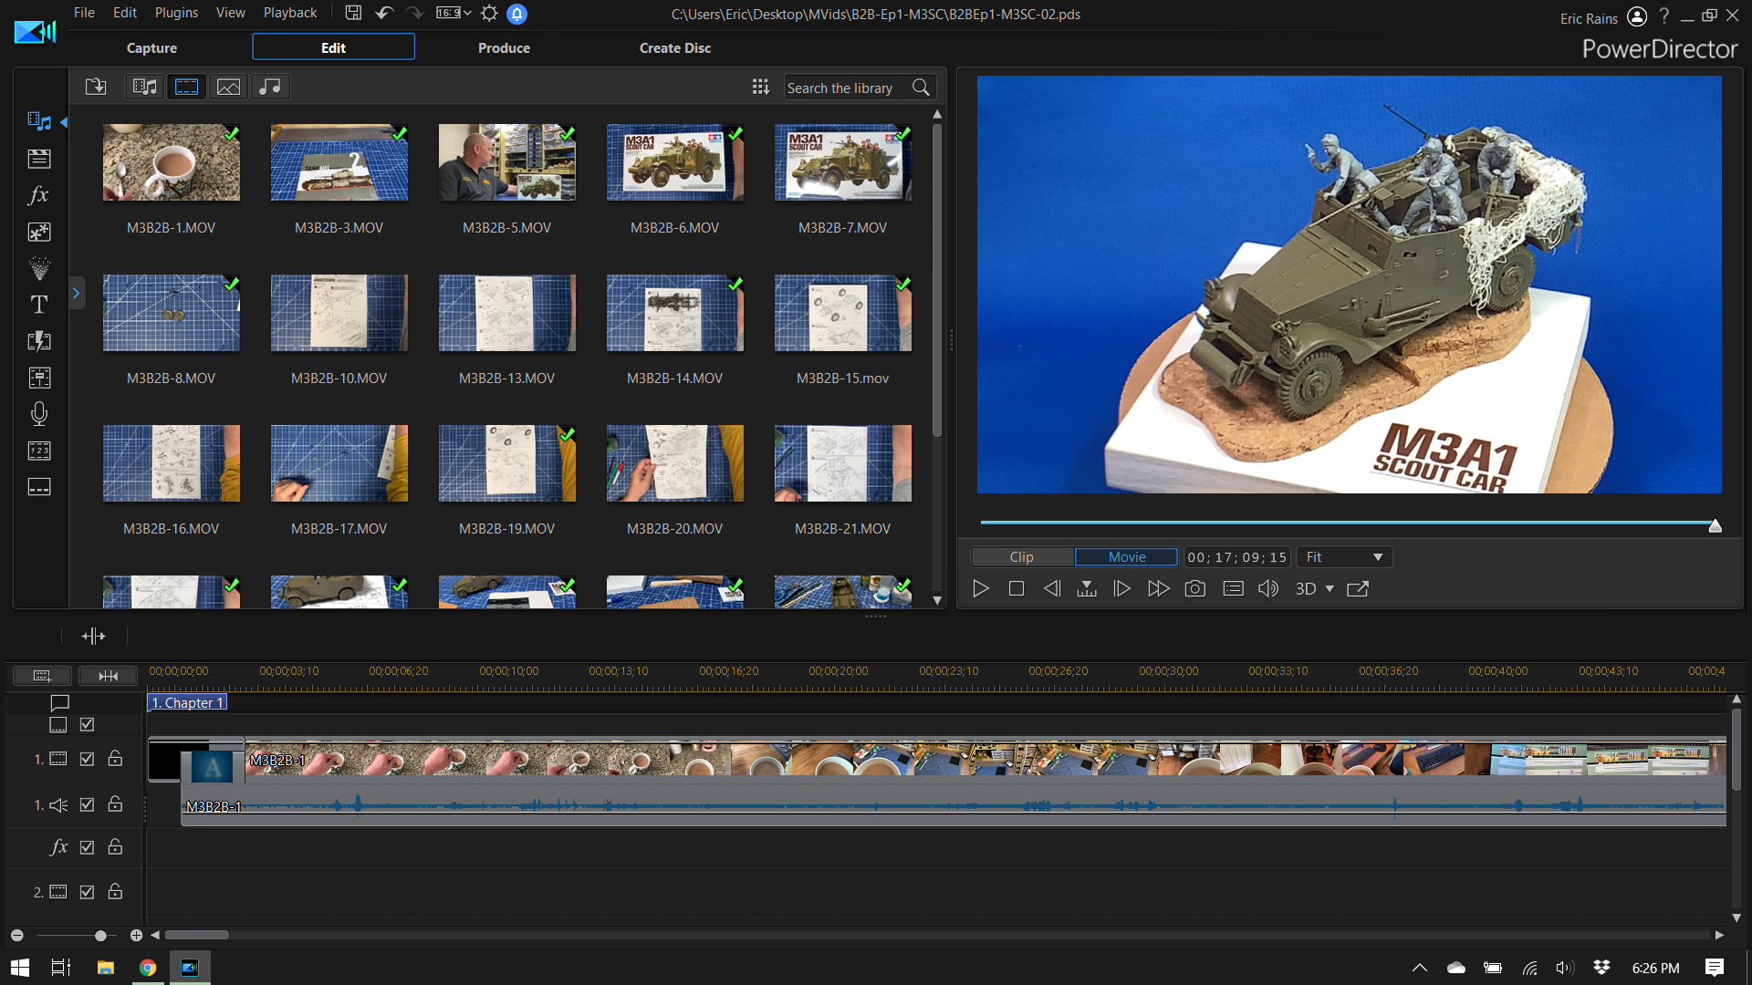Expand the collapsed library side panel arrow
The width and height of the screenshot is (1752, 985).
point(77,293)
